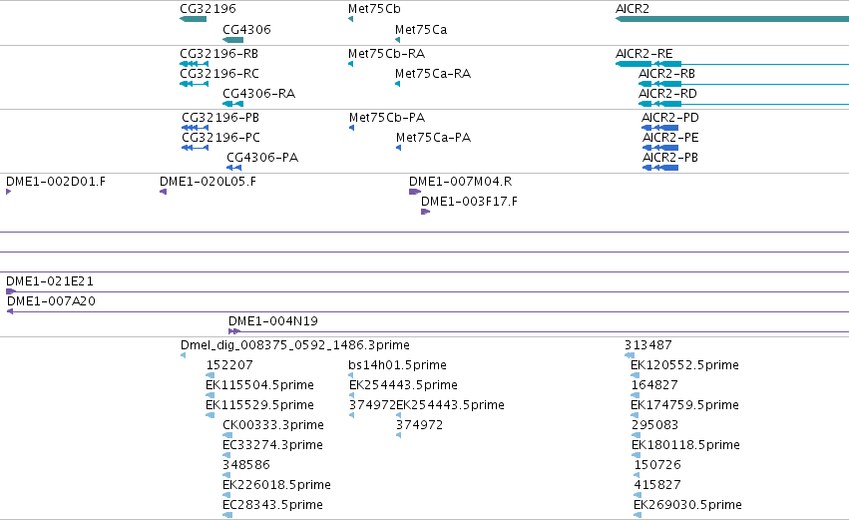This screenshot has height=520, width=849.
Task: Select insertion 164827
Action: 654,385
